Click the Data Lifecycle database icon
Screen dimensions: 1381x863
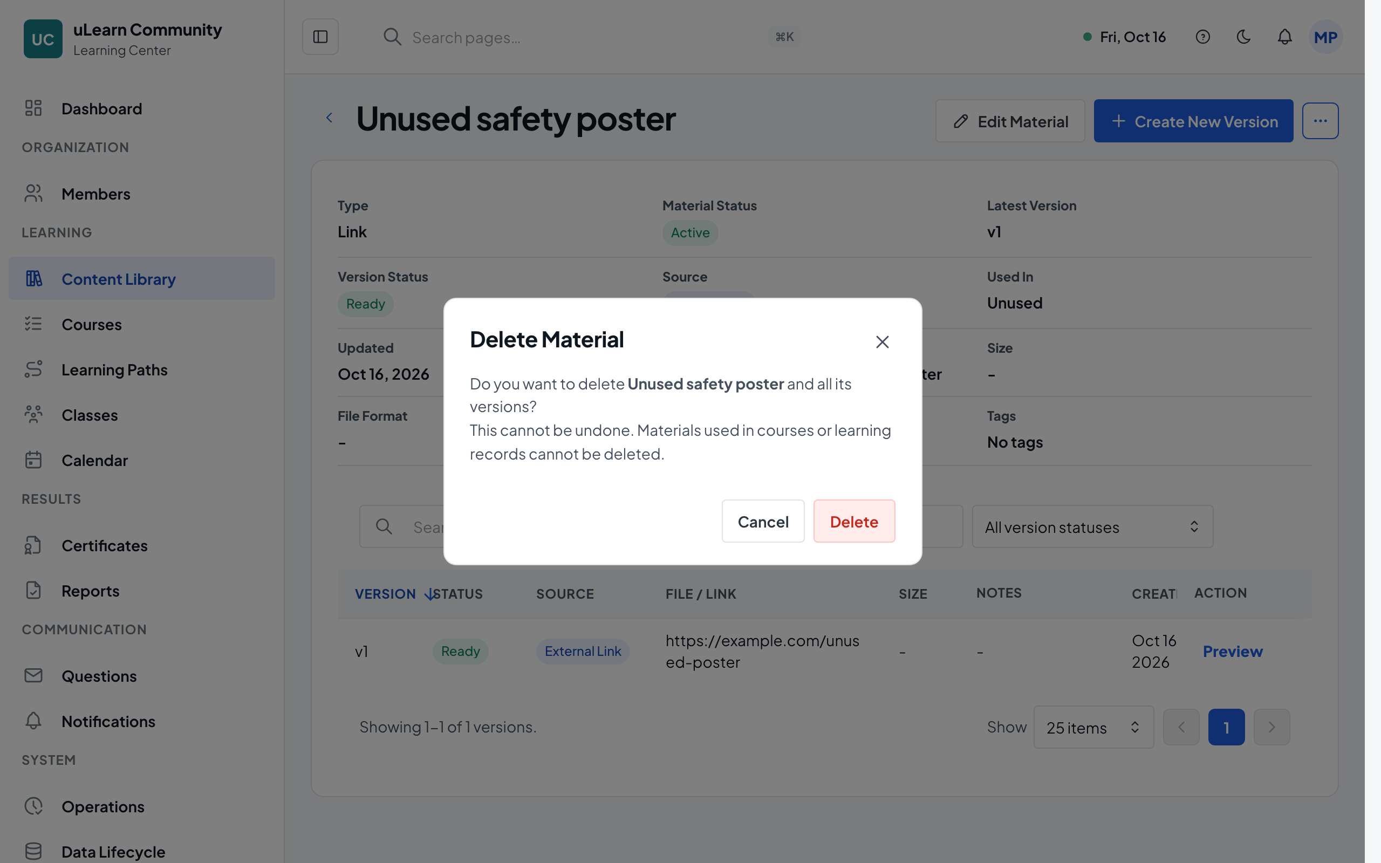pyautogui.click(x=33, y=851)
